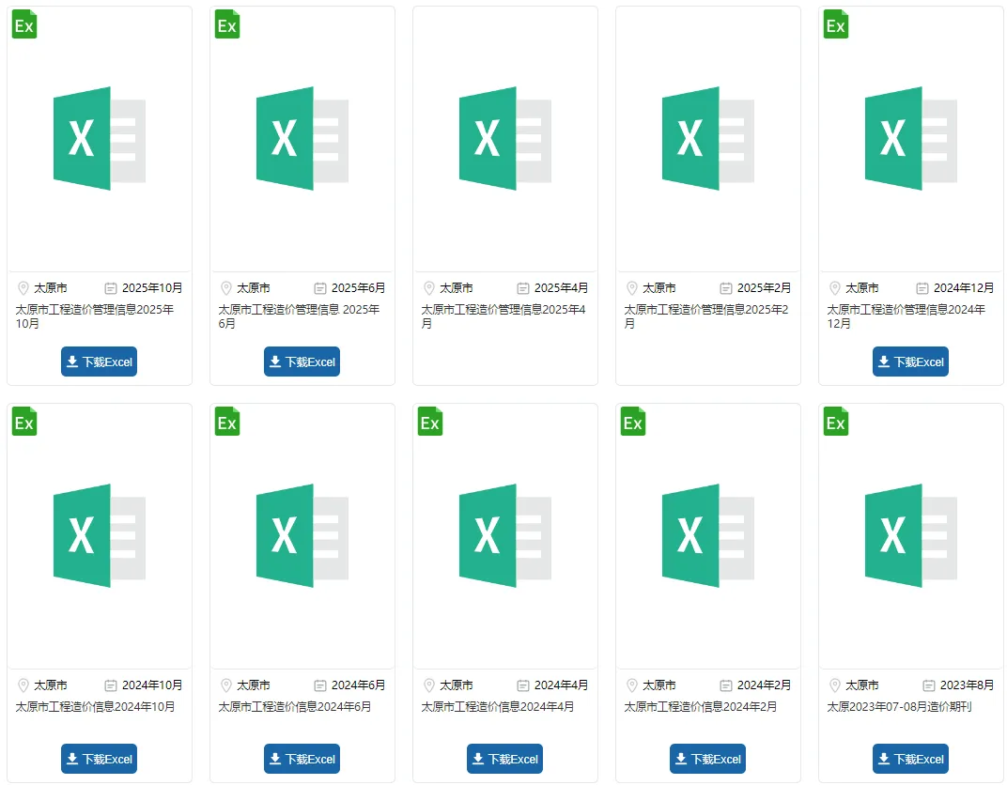Open title 太原市工程造价管理信息2025年10月

95,316
